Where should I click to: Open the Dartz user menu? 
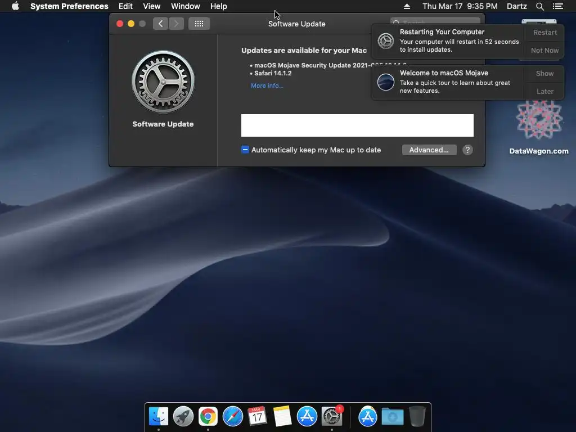tap(517, 6)
